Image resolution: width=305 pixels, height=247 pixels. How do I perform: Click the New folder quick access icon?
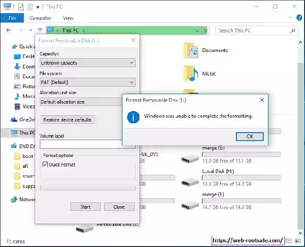(30, 7)
